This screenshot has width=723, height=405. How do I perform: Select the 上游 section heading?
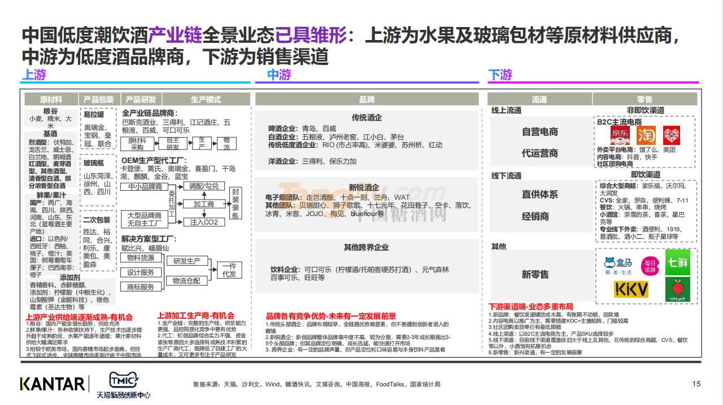[x=34, y=75]
